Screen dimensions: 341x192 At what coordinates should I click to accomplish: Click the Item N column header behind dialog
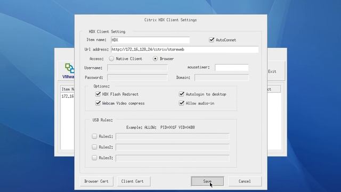coord(68,89)
